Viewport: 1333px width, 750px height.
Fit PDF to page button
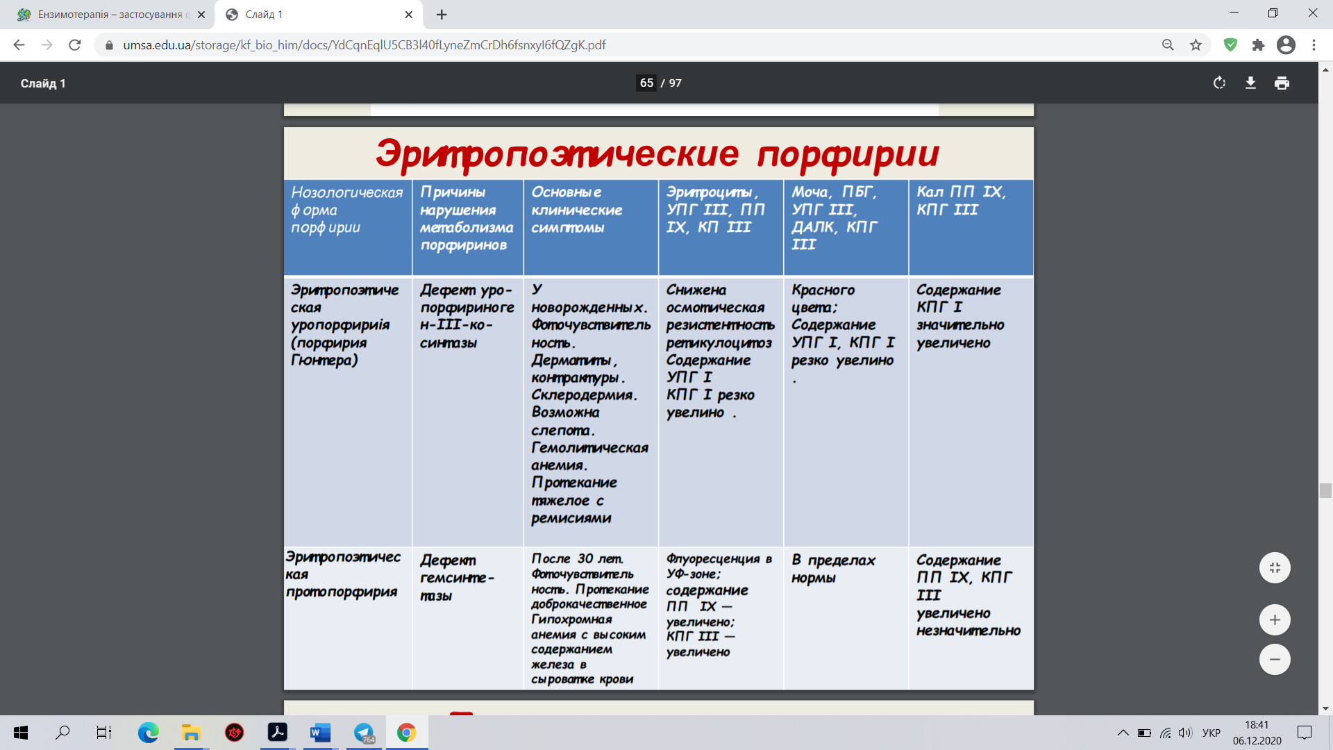(1275, 568)
